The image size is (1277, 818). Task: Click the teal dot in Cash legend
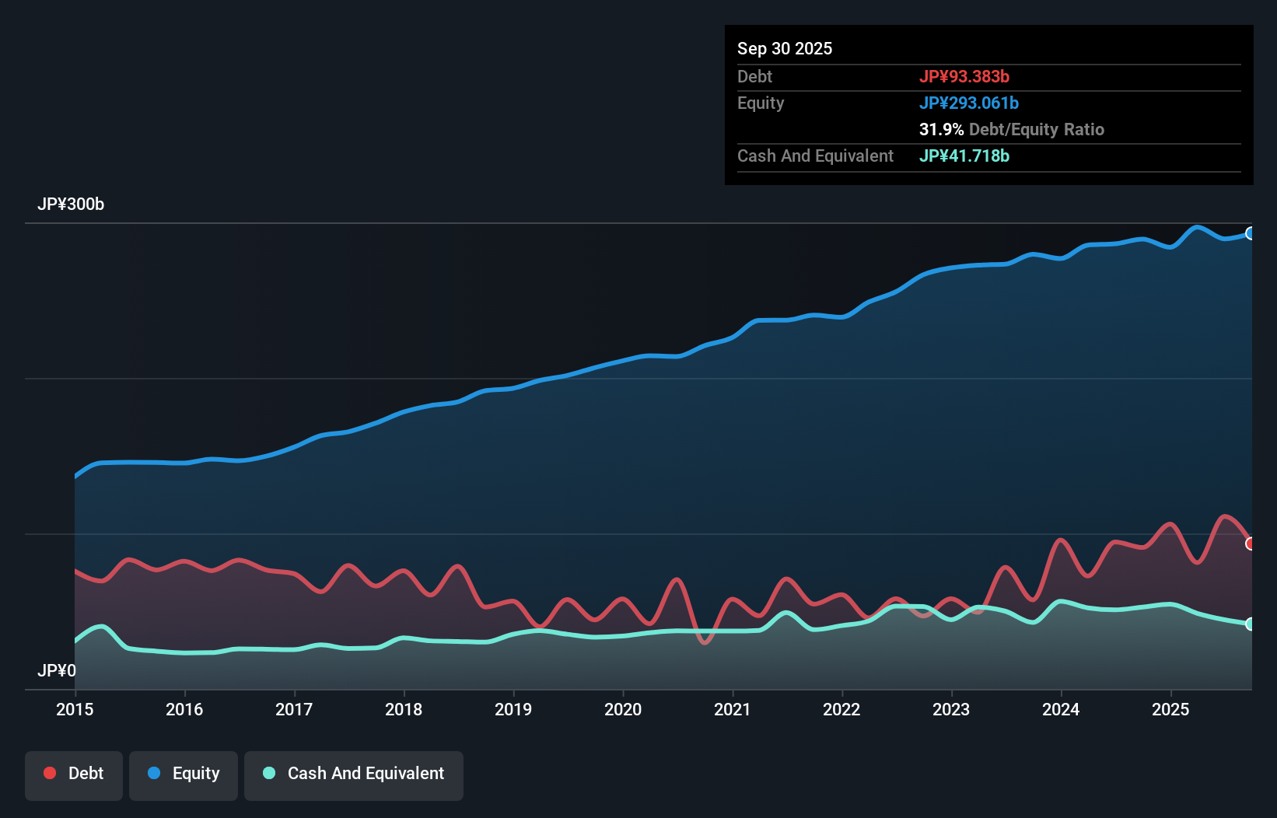click(269, 773)
